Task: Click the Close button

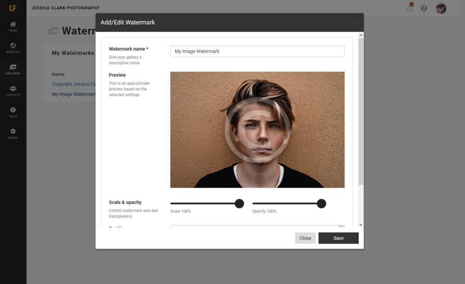Action: point(305,238)
